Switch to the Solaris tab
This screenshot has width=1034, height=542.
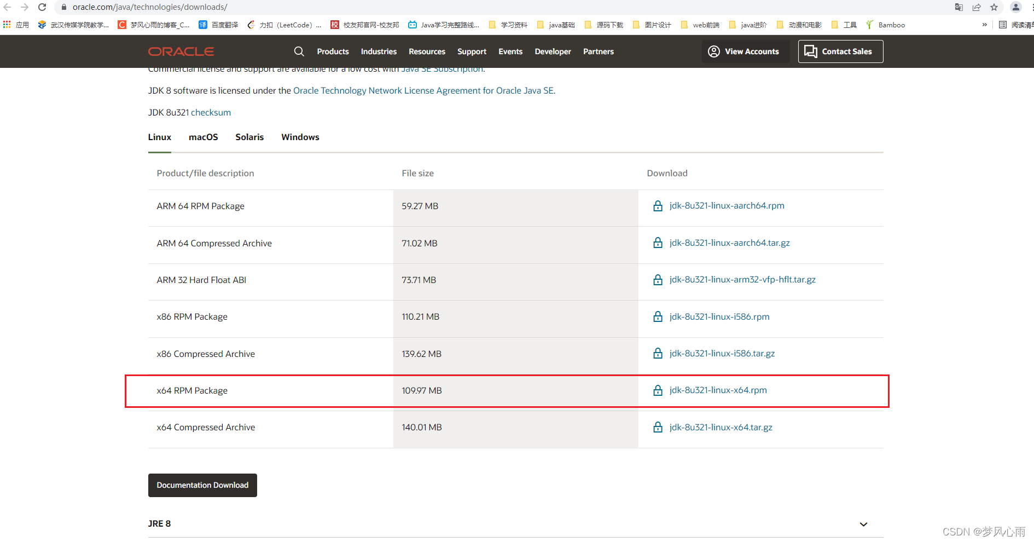tap(249, 137)
